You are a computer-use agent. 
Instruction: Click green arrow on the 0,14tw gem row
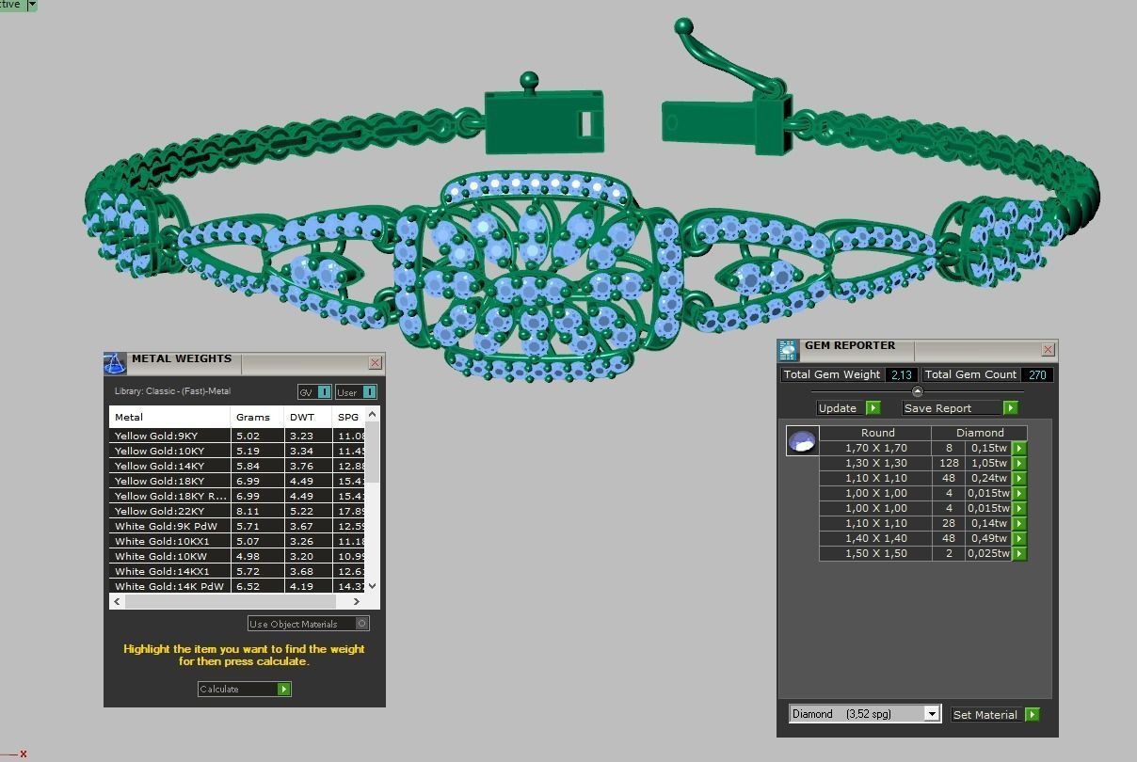[1019, 524]
